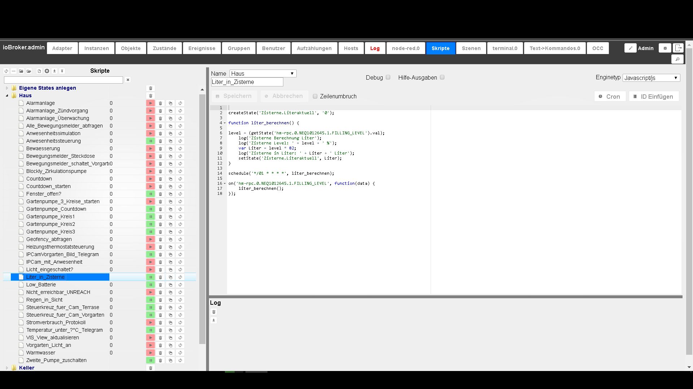
Task: Start the Warmwasser script
Action: coord(151,353)
